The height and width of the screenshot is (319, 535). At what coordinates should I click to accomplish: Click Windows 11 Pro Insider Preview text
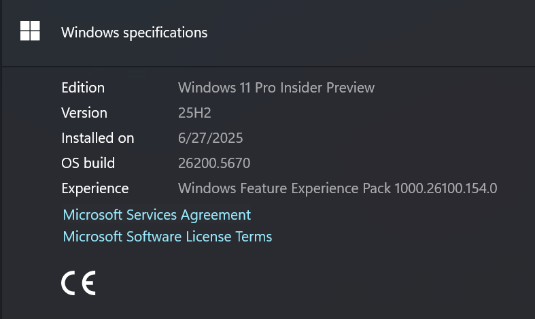click(x=277, y=88)
